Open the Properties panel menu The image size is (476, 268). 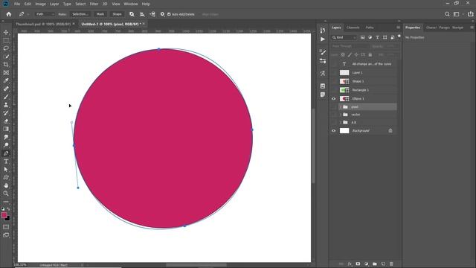click(472, 28)
